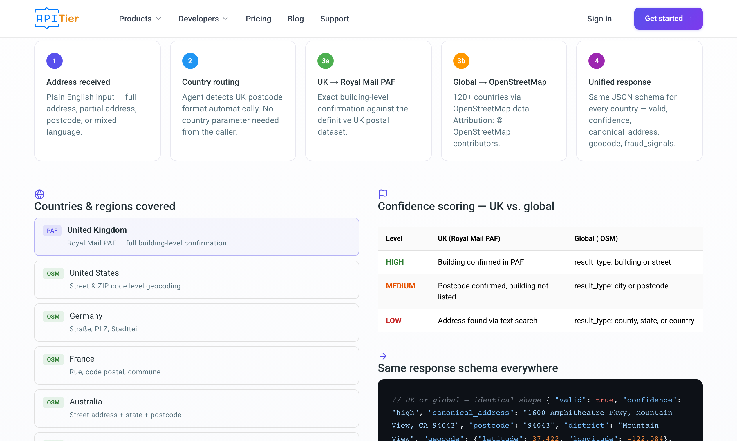Click the PAF badge on United Kingdom
Image resolution: width=737 pixels, height=441 pixels.
(52, 231)
